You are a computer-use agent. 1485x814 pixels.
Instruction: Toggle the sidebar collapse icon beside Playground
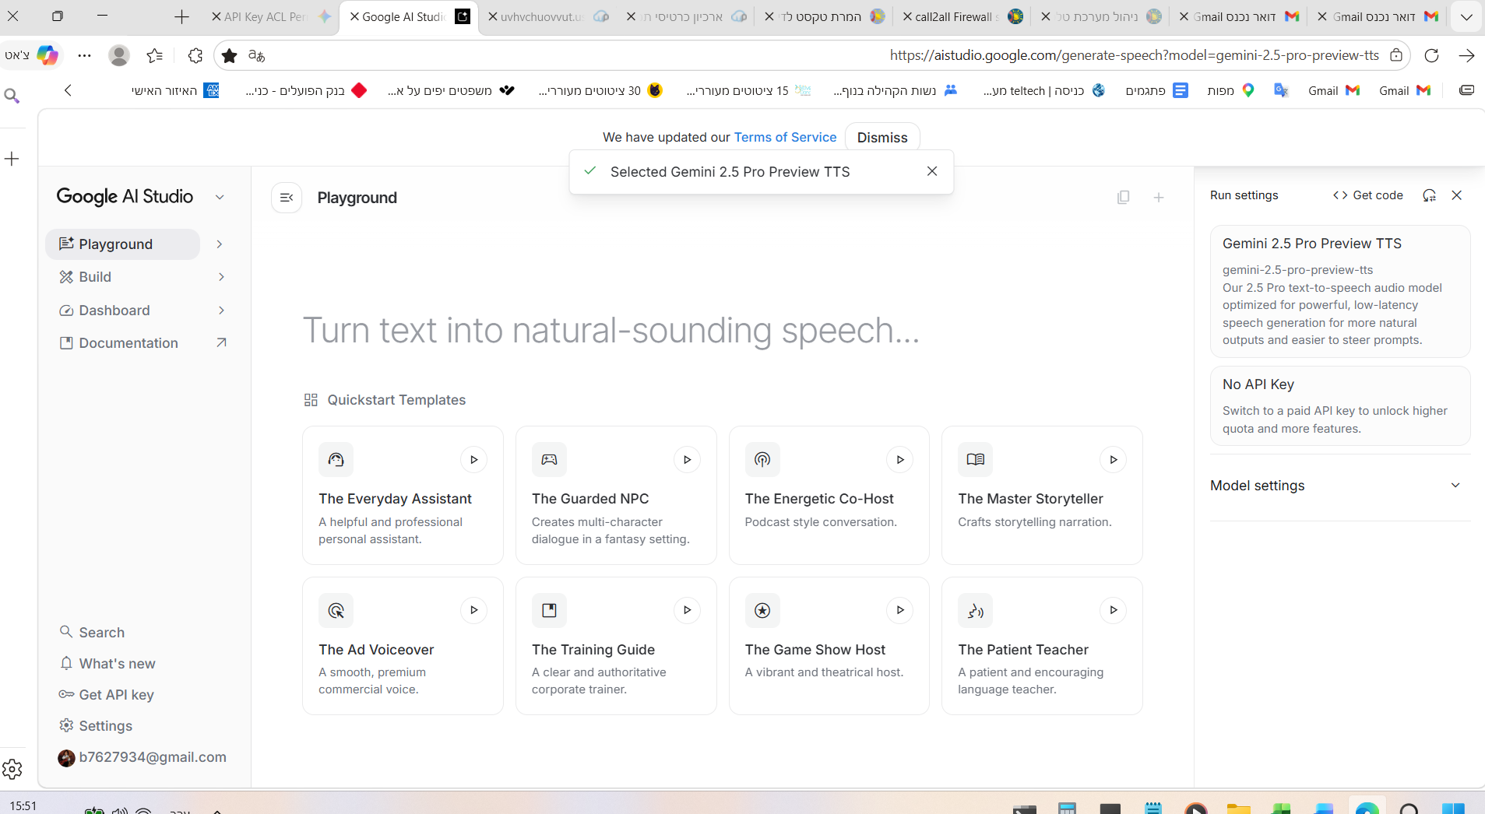click(287, 198)
